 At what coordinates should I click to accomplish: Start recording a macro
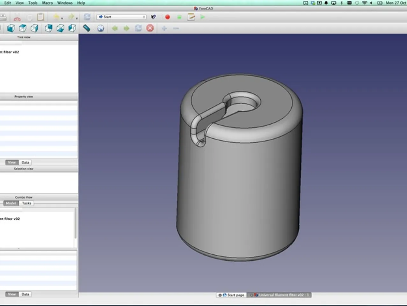point(167,17)
